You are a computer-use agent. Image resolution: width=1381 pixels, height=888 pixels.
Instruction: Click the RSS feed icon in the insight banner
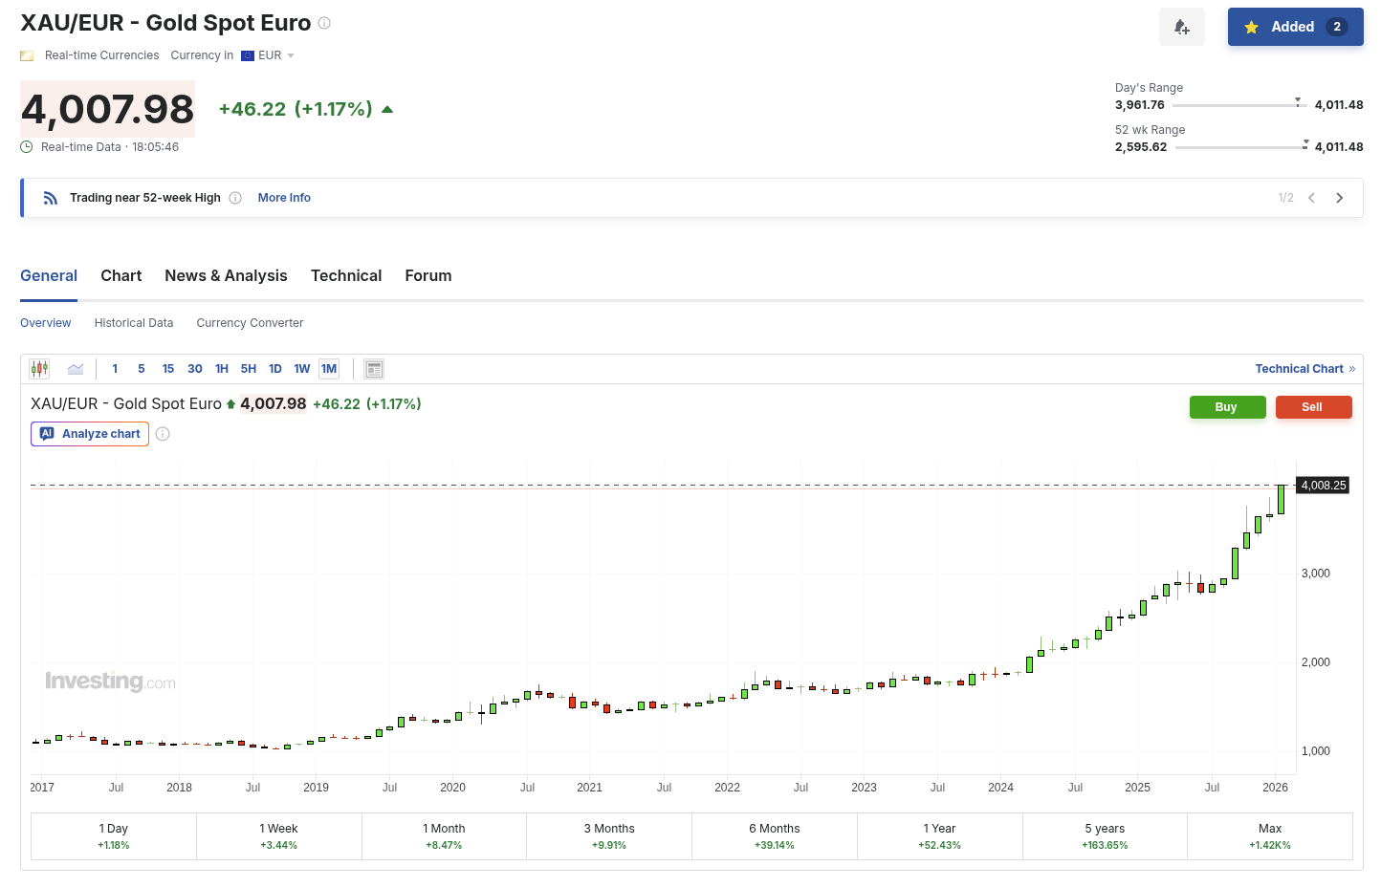(51, 198)
